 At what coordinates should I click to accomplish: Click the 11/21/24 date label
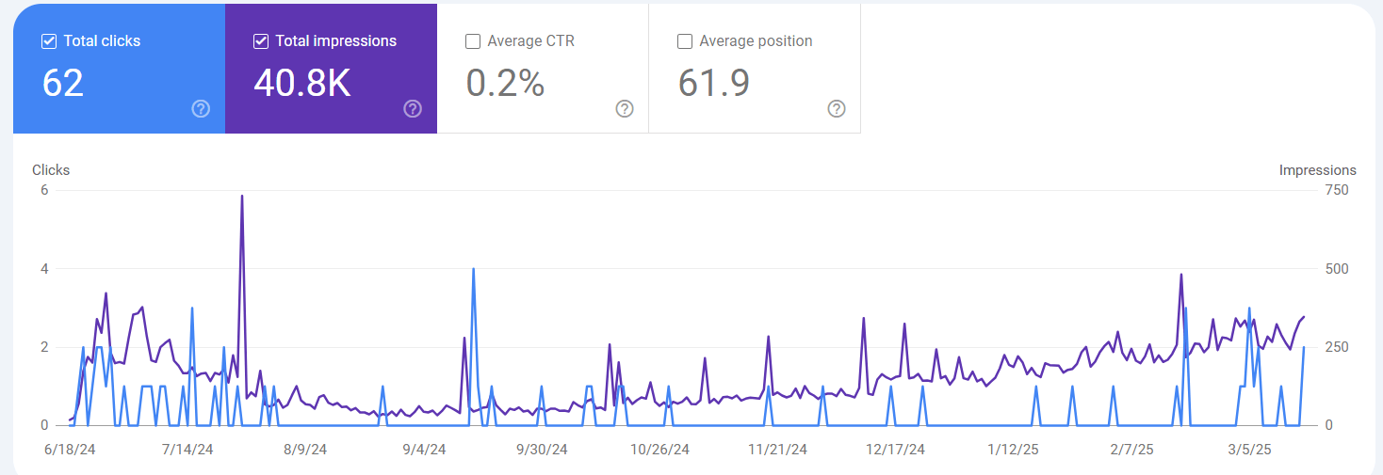777,450
